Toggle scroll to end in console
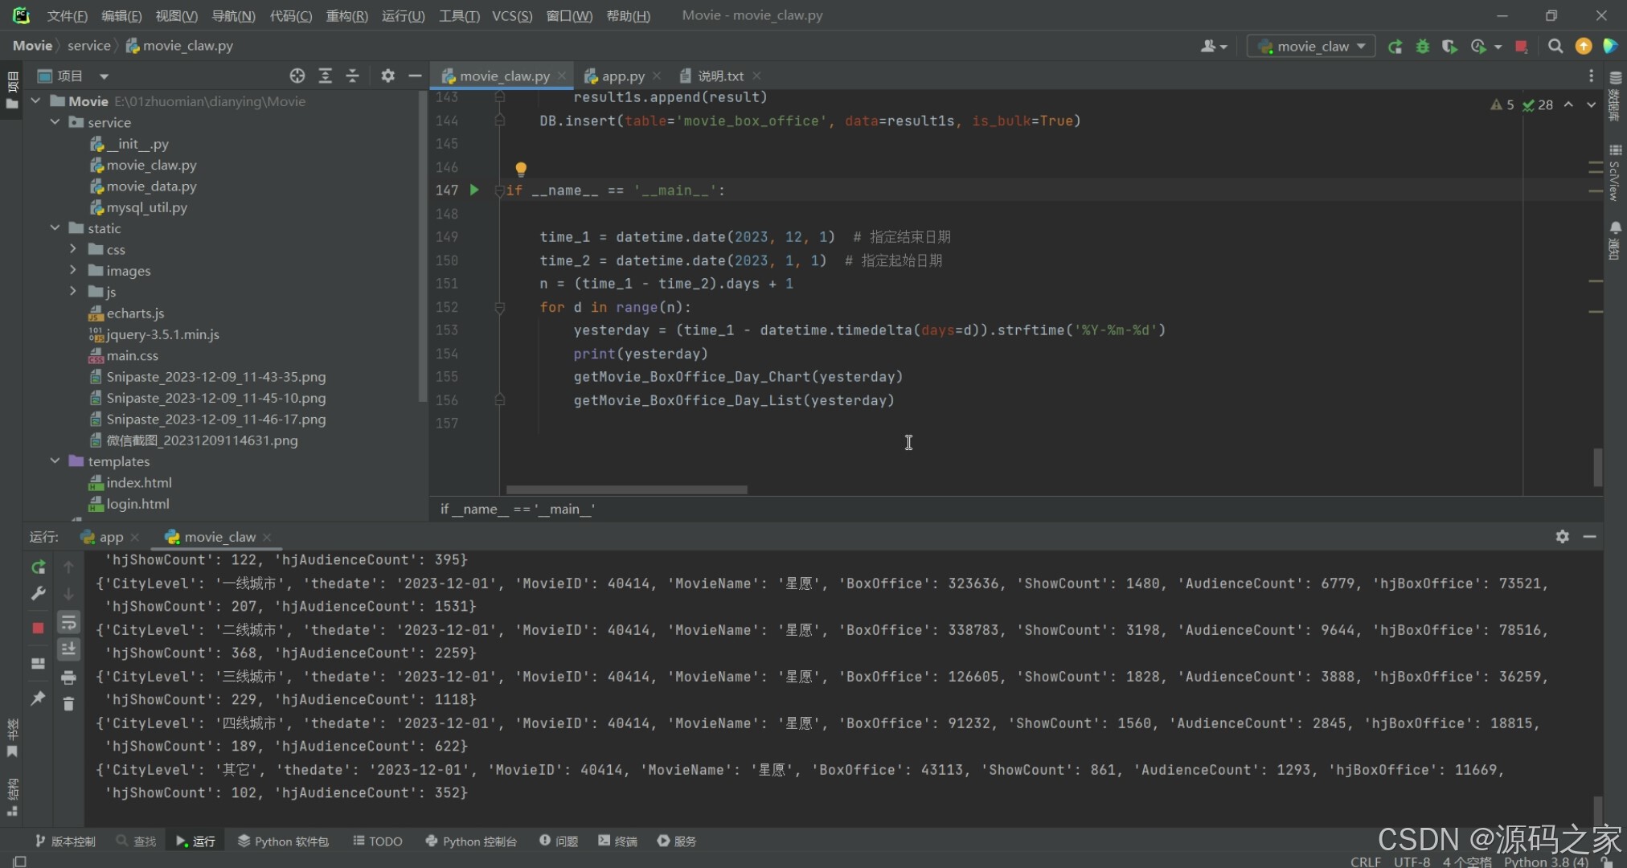The height and width of the screenshot is (868, 1627). coord(68,649)
